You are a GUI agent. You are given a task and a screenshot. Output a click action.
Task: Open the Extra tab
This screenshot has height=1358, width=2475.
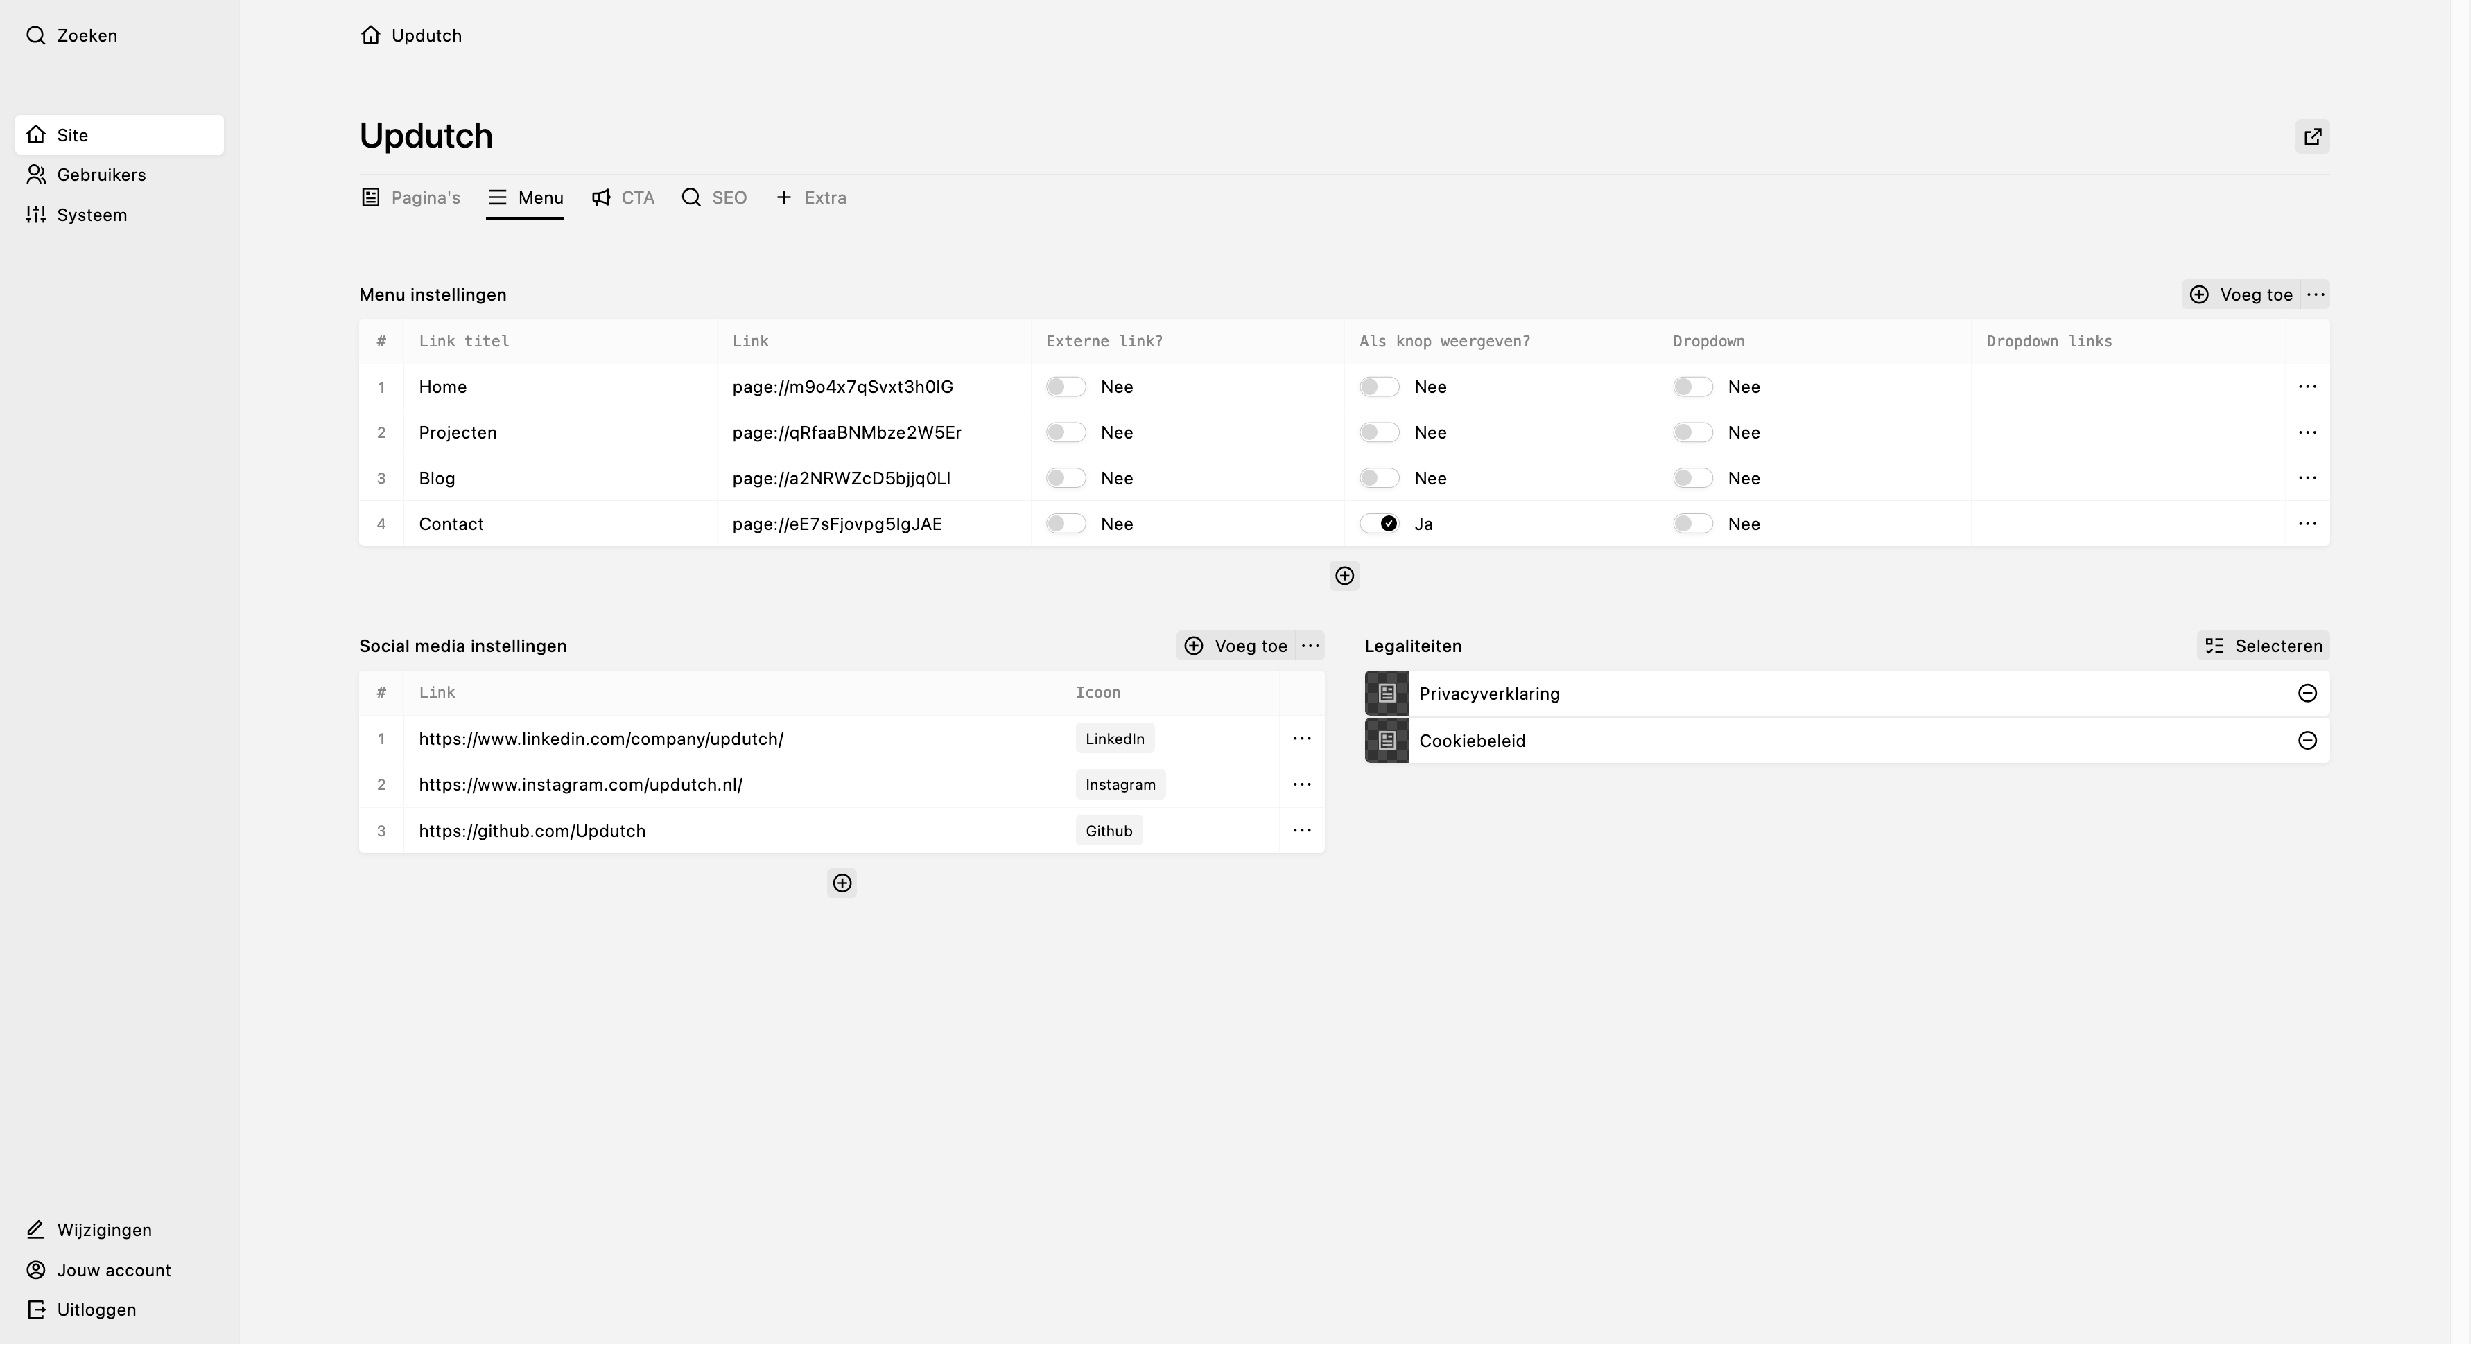click(813, 198)
